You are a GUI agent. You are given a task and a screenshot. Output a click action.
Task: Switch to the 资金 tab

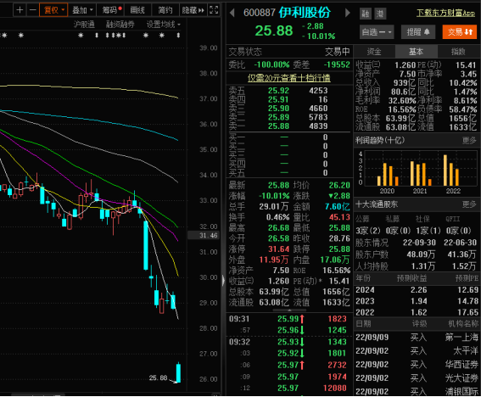tap(374, 52)
